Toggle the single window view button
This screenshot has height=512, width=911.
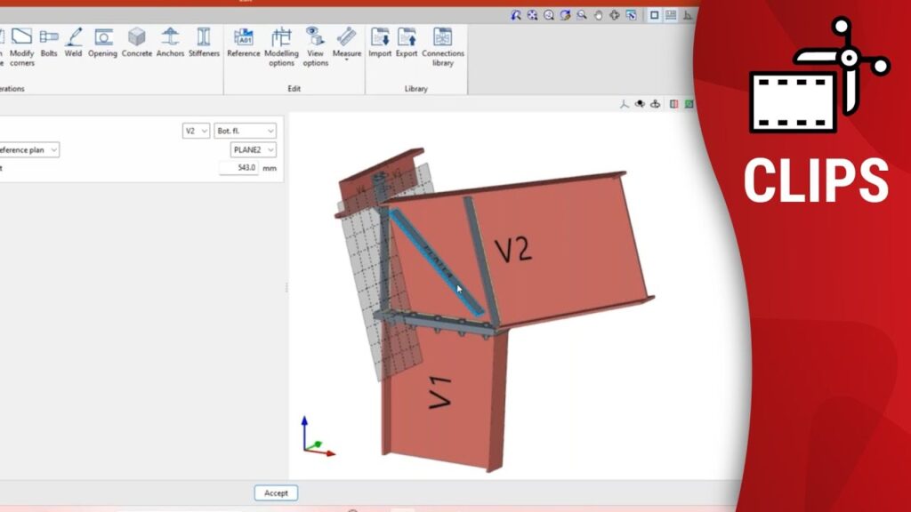(654, 15)
